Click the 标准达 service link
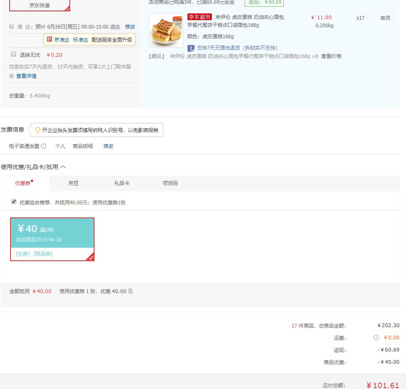Viewport: 406px width, 389px height. (81, 40)
